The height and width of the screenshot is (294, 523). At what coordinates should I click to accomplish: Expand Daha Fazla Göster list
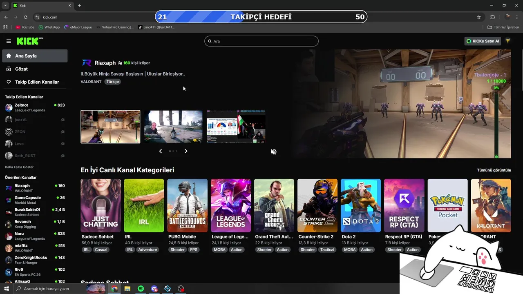pos(19,167)
